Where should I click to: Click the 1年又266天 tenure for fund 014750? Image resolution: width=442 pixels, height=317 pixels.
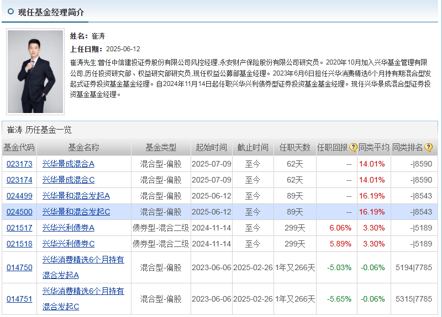(295, 268)
